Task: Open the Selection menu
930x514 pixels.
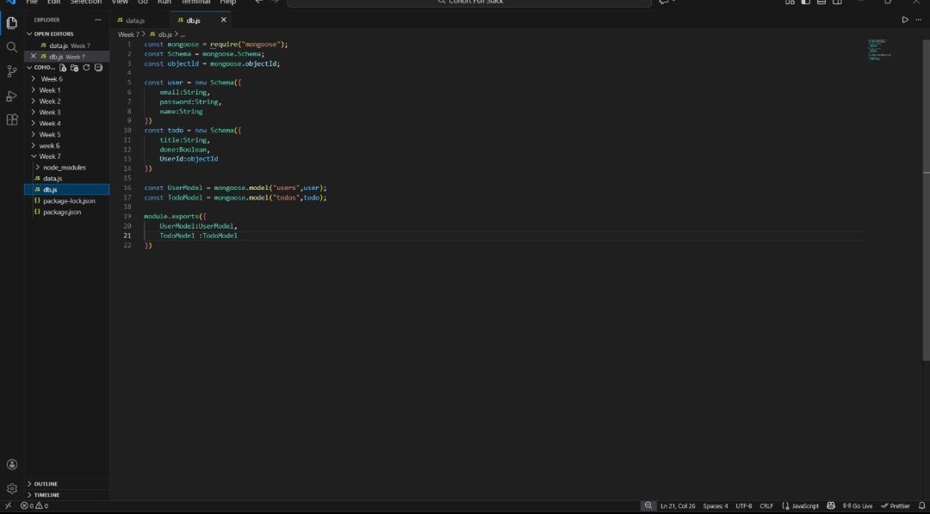Action: (86, 3)
